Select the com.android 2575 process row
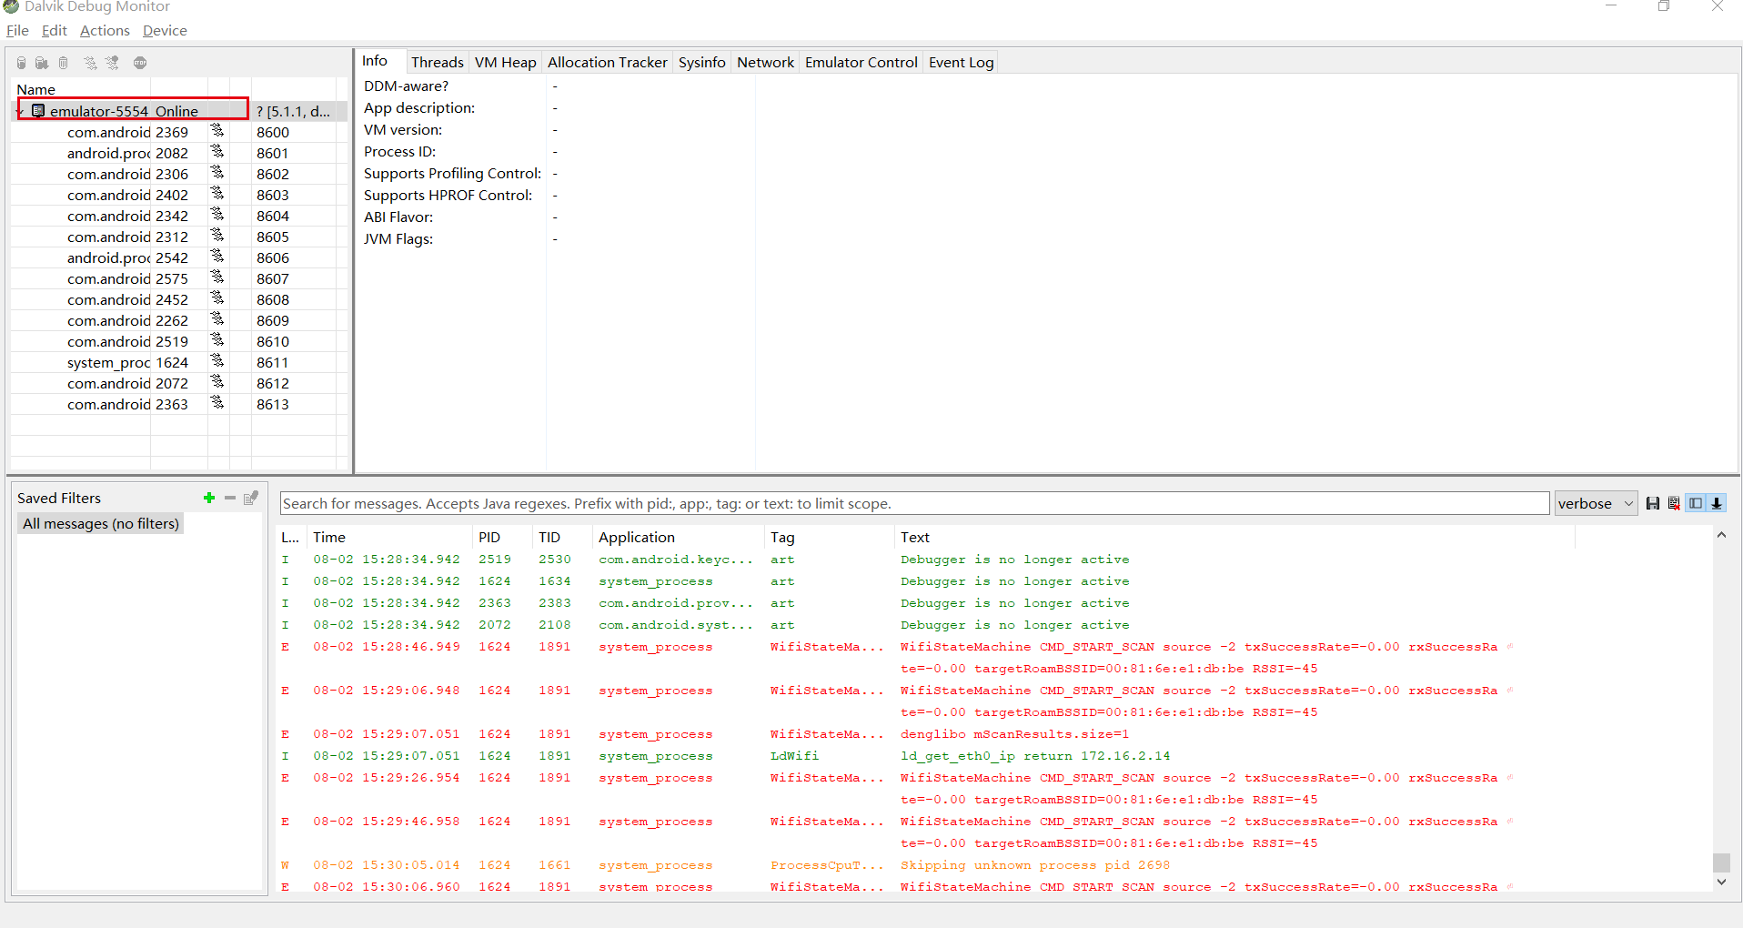Screen dimensions: 1743x928 point(179,278)
